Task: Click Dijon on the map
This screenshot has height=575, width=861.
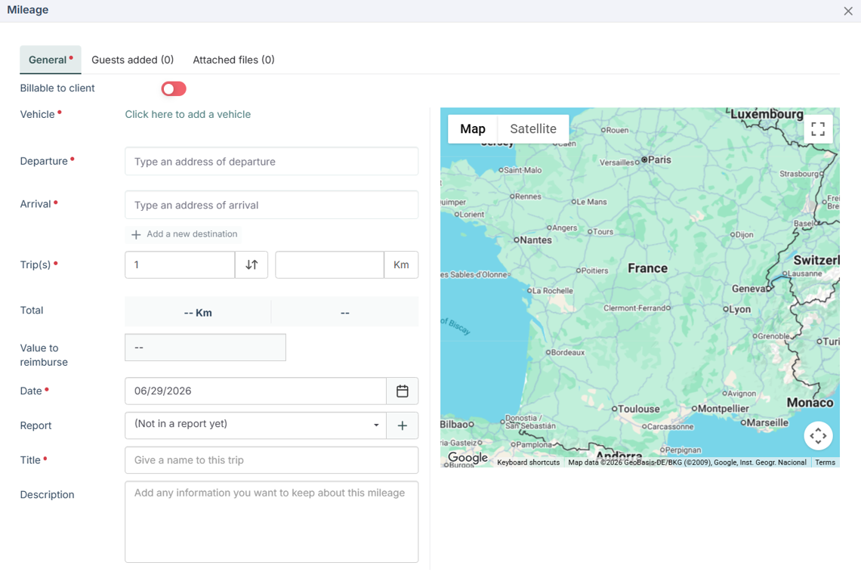Action: pos(742,234)
